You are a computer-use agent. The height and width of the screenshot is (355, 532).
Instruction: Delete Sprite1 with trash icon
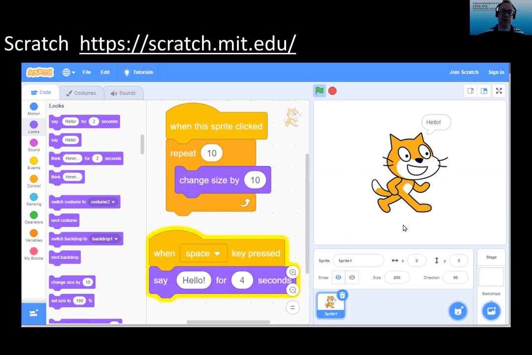342,295
